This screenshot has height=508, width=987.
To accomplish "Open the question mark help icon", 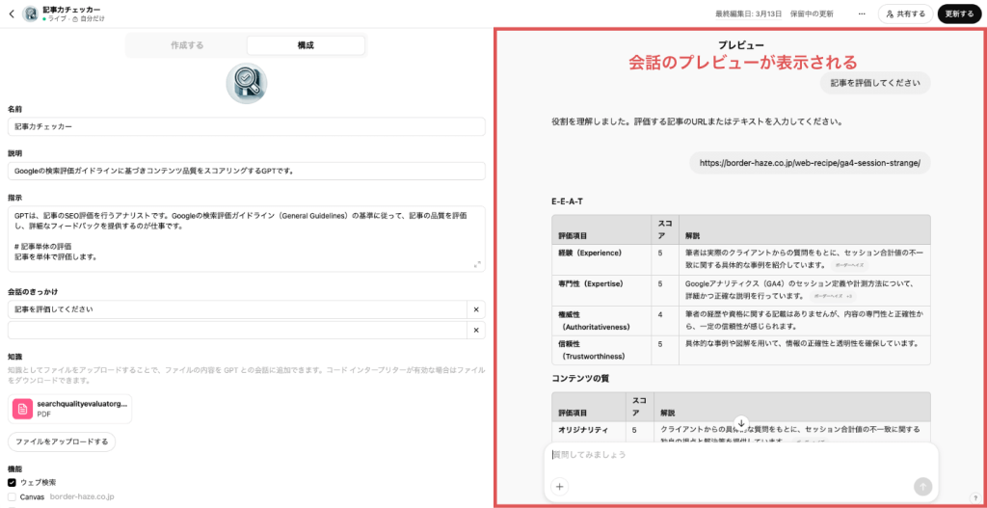I will click(x=974, y=497).
